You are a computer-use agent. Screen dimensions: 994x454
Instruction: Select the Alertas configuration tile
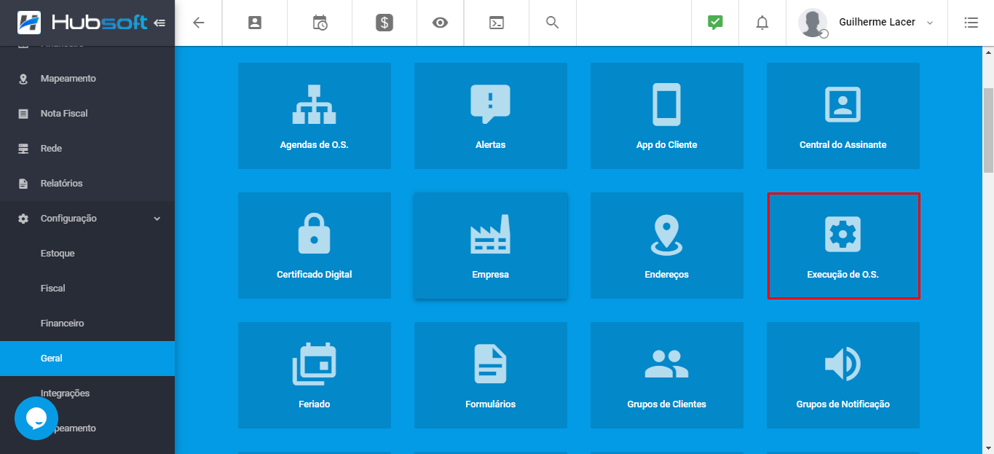coord(490,115)
